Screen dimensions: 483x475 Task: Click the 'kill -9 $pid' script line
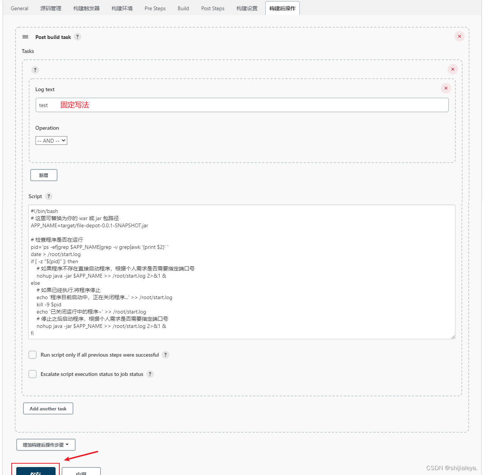click(x=49, y=304)
